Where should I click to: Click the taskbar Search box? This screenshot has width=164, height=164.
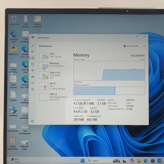pos(99,160)
